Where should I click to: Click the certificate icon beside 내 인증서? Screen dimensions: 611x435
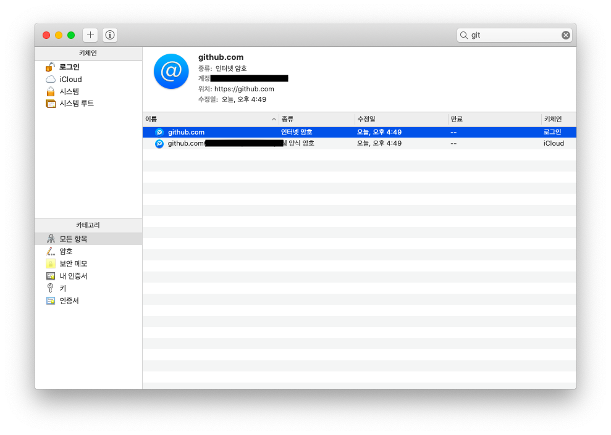click(x=51, y=276)
